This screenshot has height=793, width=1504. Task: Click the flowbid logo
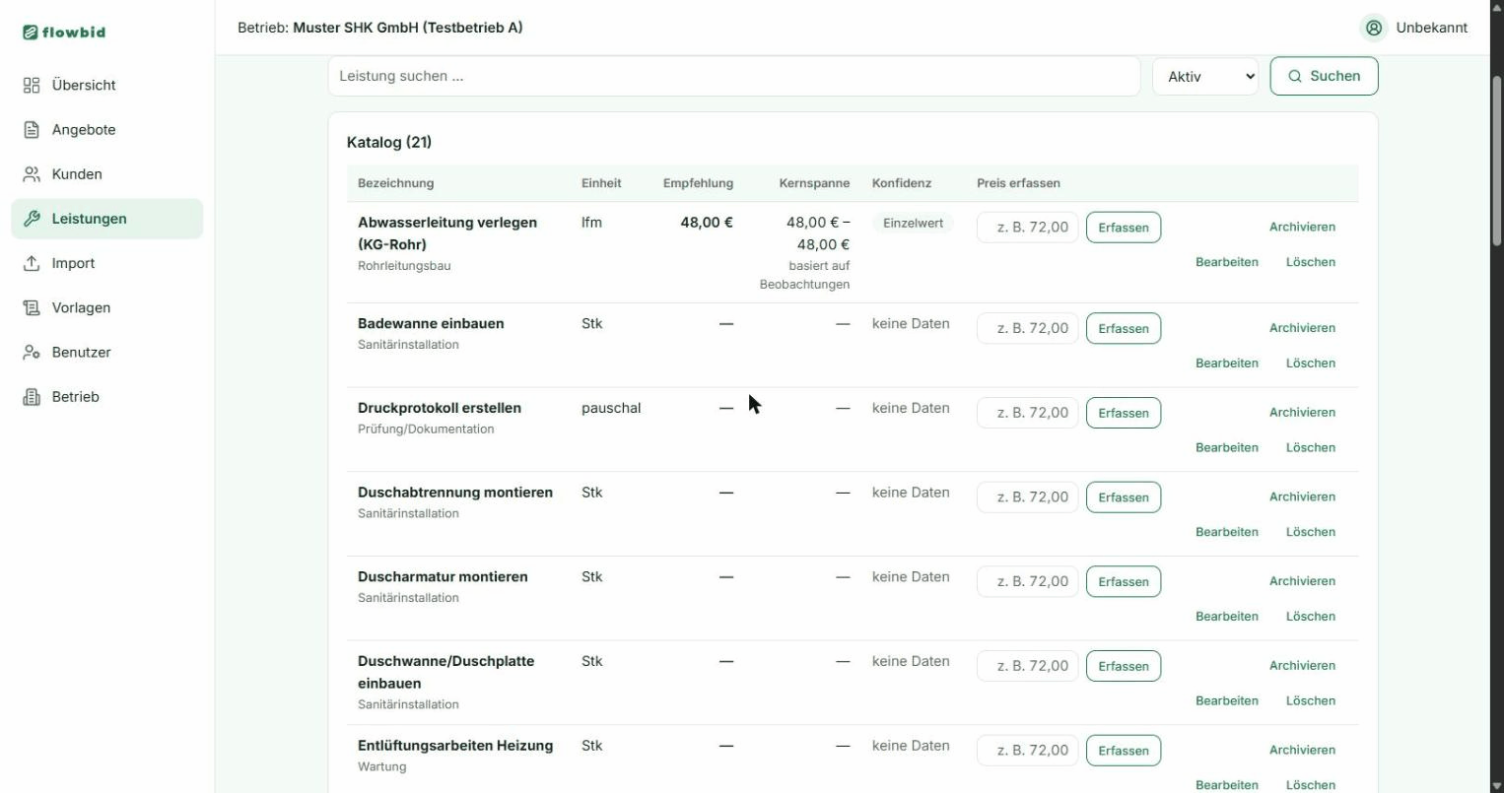[64, 32]
